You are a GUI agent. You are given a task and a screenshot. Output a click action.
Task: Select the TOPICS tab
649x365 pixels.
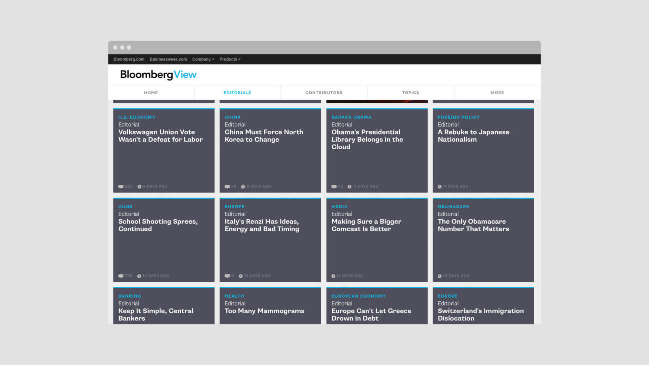[x=410, y=92]
